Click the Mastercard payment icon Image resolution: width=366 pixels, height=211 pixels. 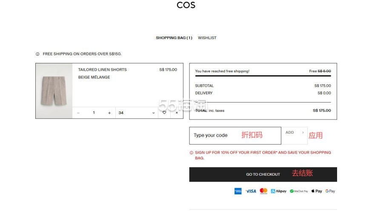263,191
